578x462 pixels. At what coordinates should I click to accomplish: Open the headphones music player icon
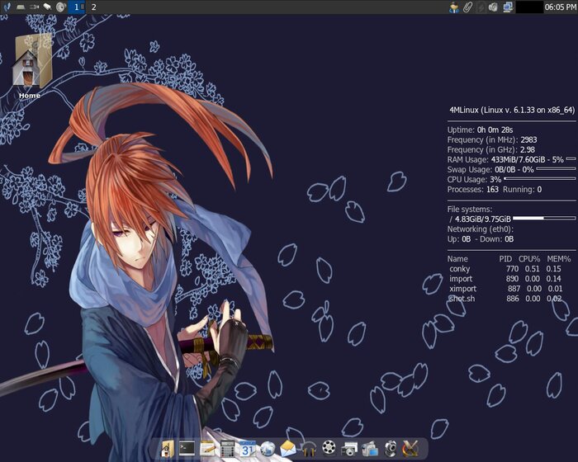point(309,449)
